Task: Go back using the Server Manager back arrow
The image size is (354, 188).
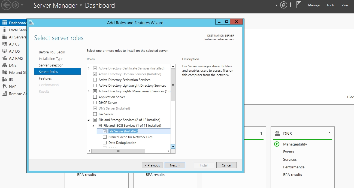Action: pyautogui.click(x=6, y=5)
